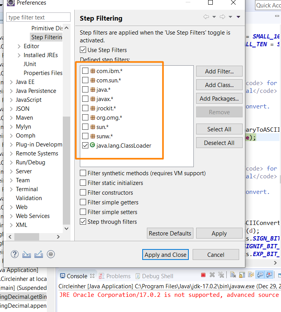281x312 pixels.
Task: Select JUnit in the preferences tree
Action: [x=30, y=64]
